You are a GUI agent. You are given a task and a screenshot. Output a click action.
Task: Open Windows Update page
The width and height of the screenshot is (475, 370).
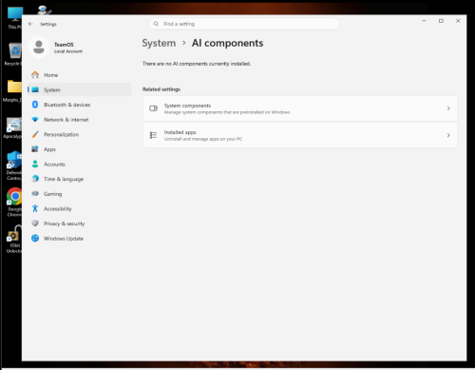[80, 239]
